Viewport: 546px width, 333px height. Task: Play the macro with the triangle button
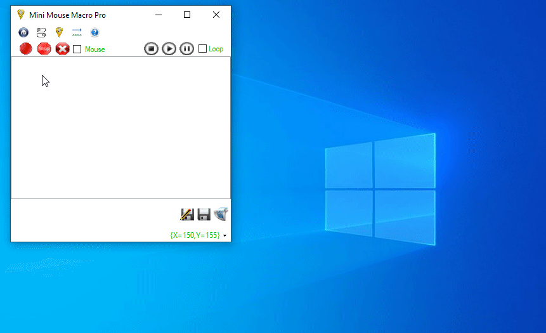pyautogui.click(x=169, y=49)
